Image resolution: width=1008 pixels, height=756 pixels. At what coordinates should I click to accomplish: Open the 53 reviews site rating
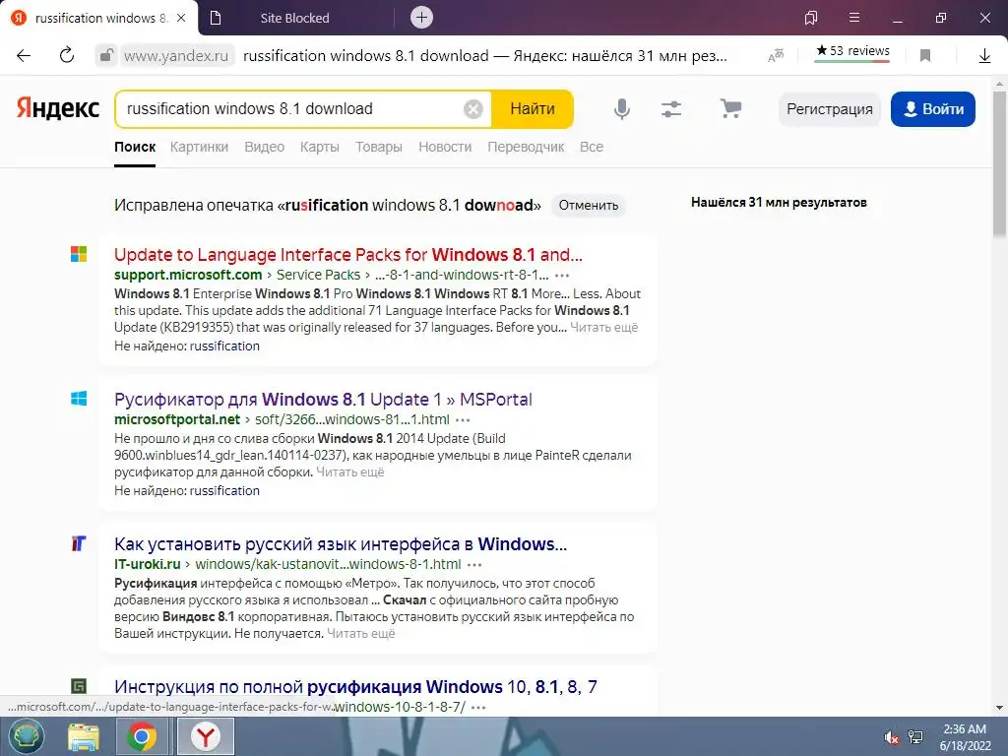point(852,51)
